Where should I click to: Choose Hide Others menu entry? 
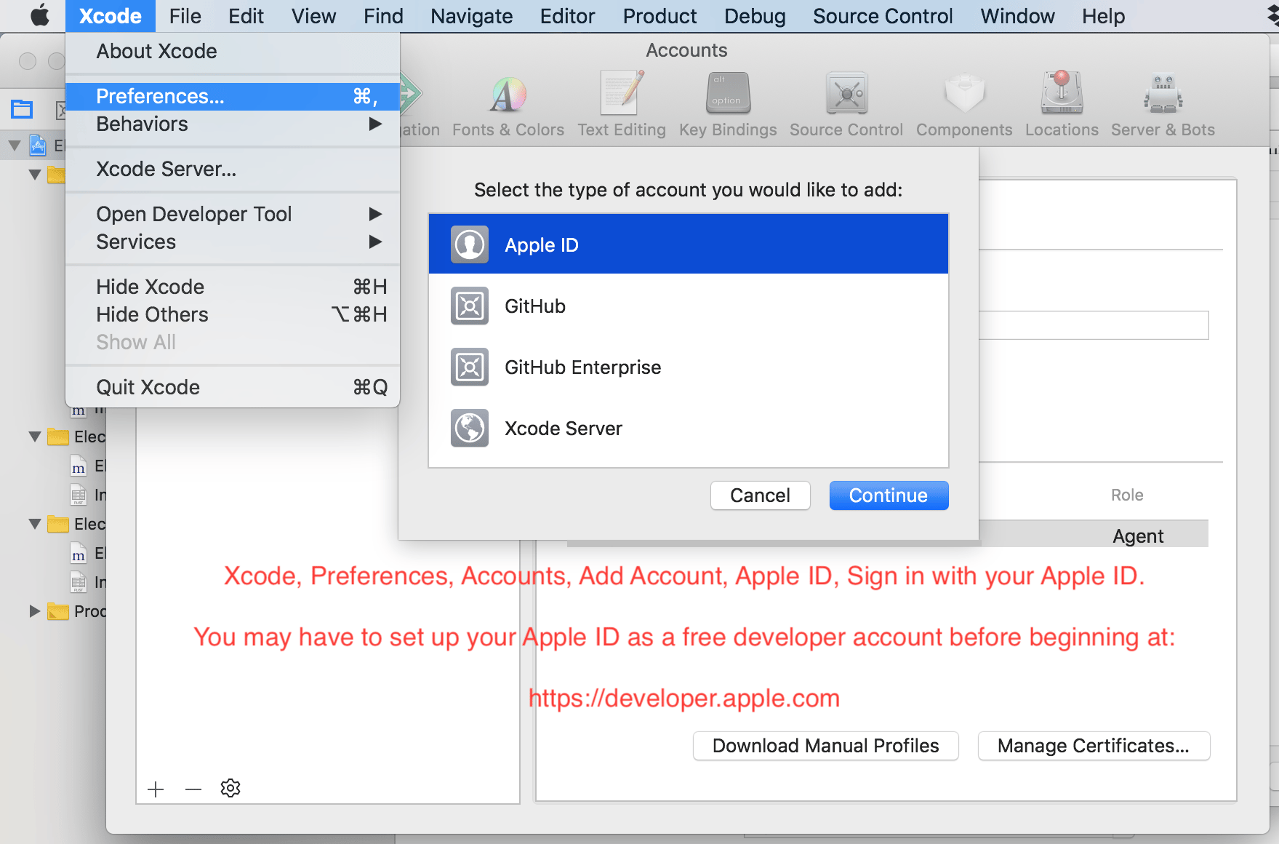pos(233,314)
